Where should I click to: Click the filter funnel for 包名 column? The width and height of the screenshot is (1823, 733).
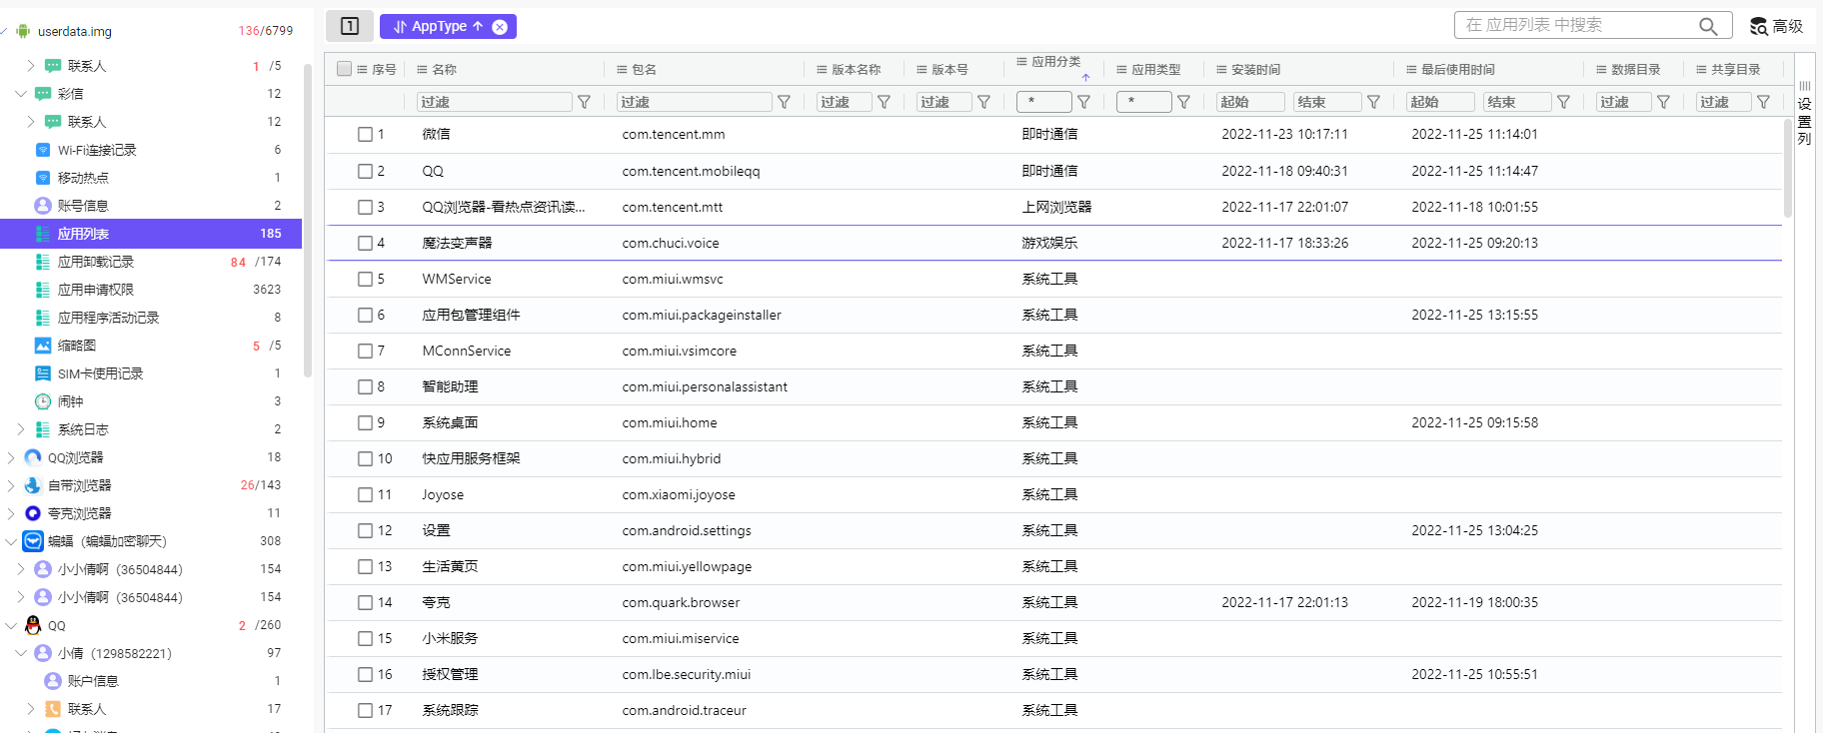[785, 102]
